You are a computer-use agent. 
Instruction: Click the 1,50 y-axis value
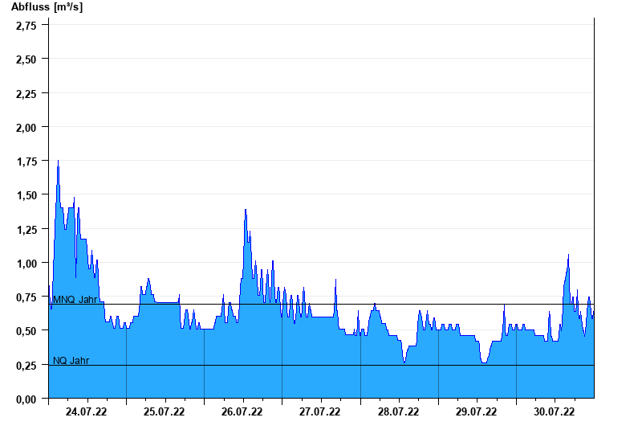click(26, 195)
